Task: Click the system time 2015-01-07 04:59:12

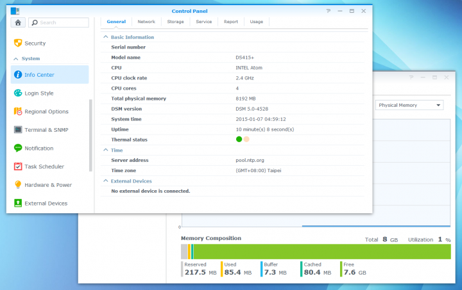Action: [x=261, y=119]
